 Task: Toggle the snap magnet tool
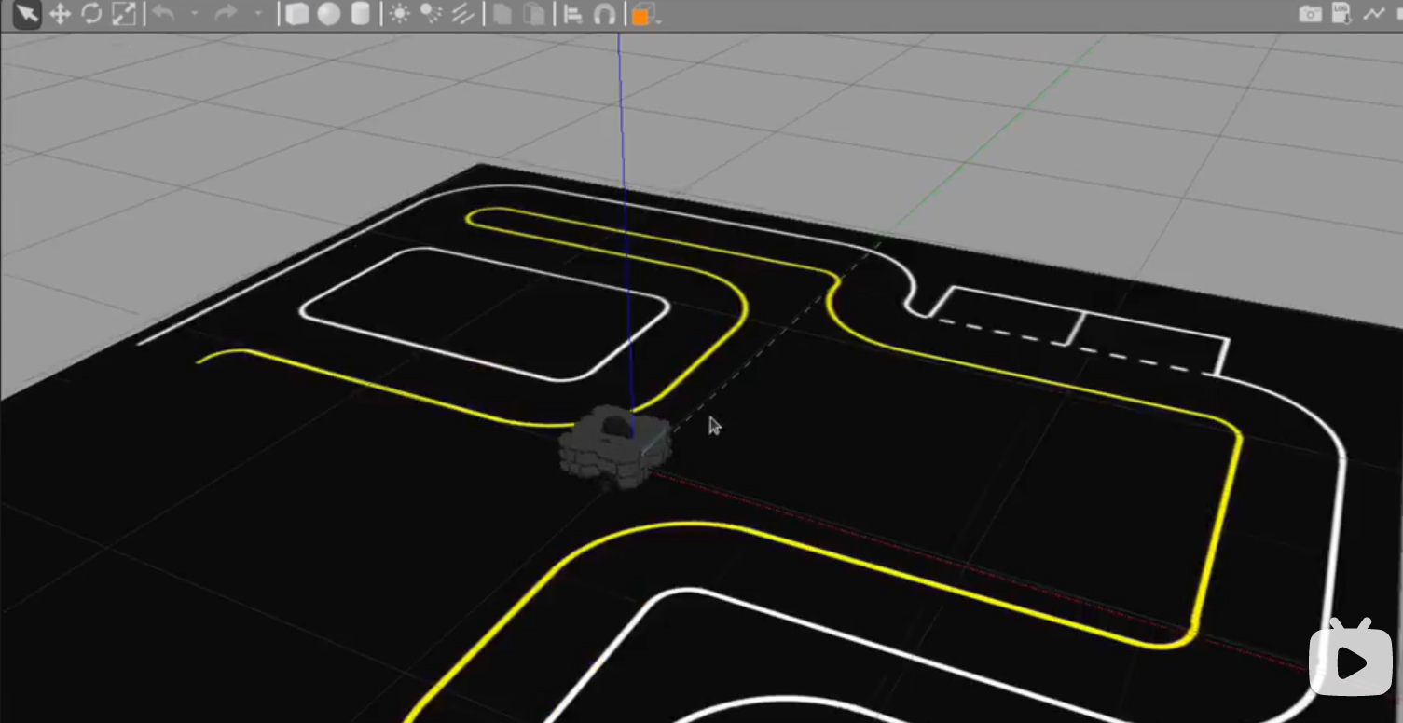pos(605,14)
